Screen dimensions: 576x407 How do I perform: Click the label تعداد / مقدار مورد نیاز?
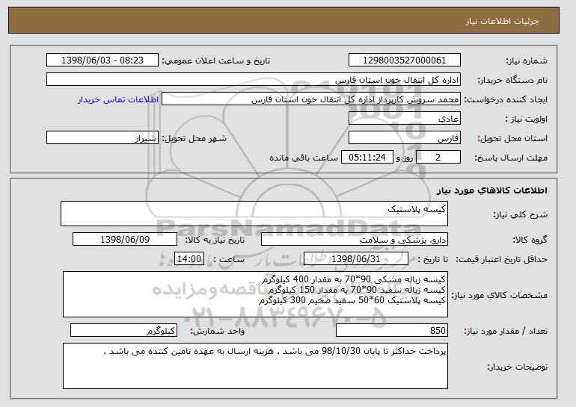[x=506, y=331]
